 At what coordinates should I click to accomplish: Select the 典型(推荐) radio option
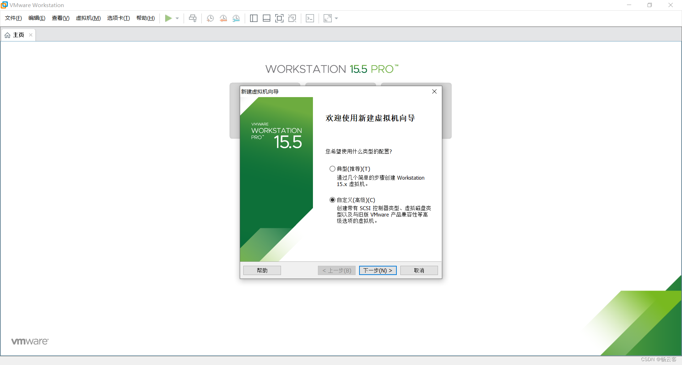click(332, 169)
